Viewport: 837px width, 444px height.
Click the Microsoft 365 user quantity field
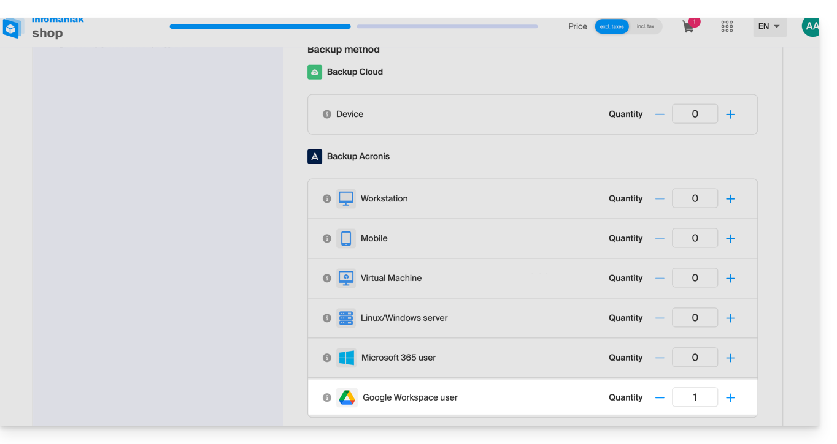pos(695,358)
